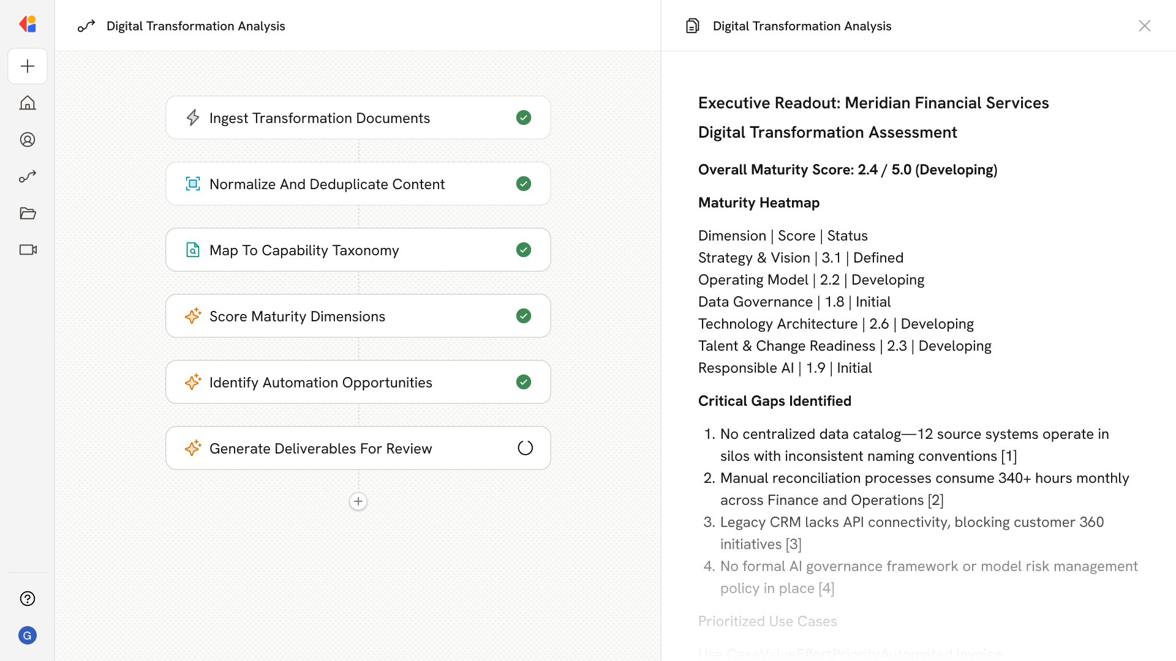Viewport: 1176px width, 661px height.
Task: Close the Digital Transformation Analysis panel
Action: (x=1144, y=26)
